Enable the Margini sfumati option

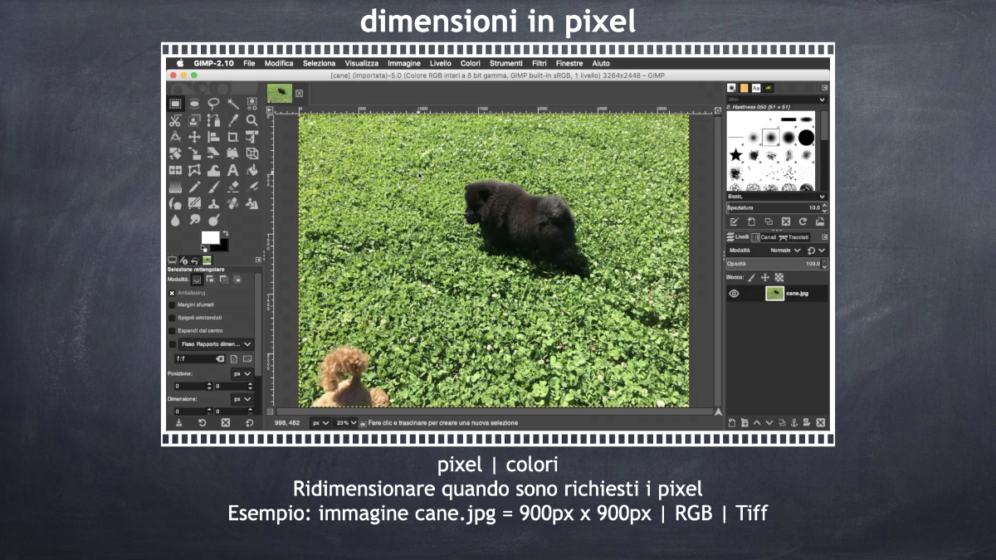pos(172,305)
